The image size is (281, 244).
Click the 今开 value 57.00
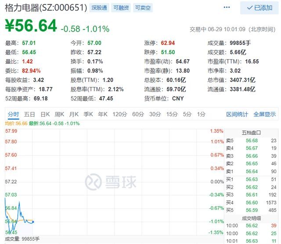[94, 43]
